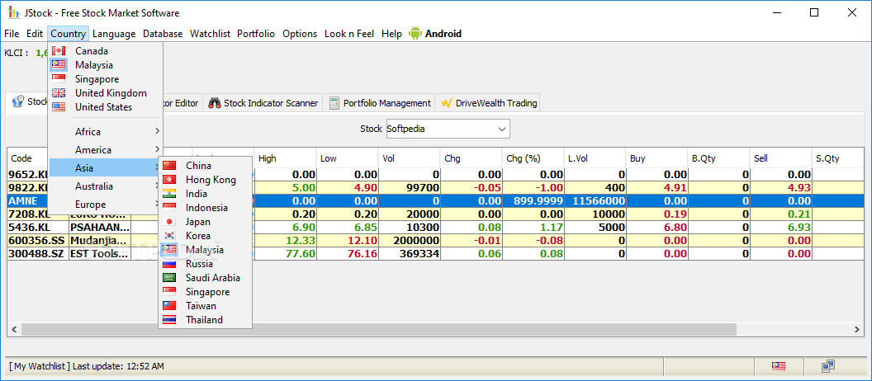Click the Indonesia flag icon
Screen dimensions: 872x381
[169, 208]
